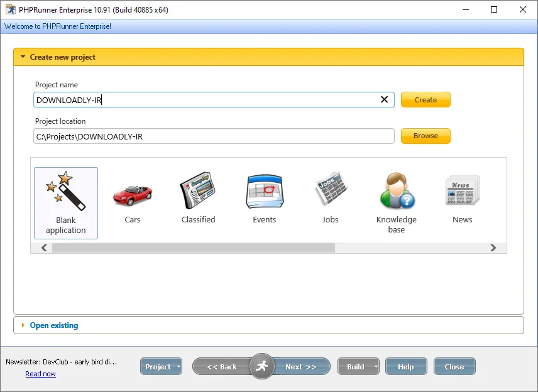Screen dimensions: 538x392
Task: Open the Build button dropdown arrow
Action: pyautogui.click(x=376, y=367)
